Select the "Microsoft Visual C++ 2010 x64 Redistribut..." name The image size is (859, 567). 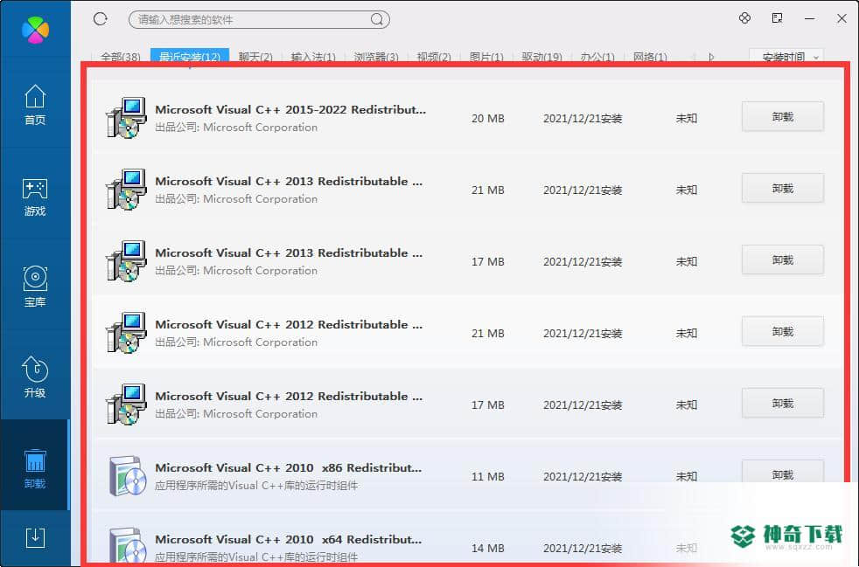pyautogui.click(x=288, y=540)
